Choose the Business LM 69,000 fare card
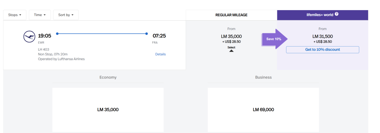 pyautogui.click(x=264, y=110)
